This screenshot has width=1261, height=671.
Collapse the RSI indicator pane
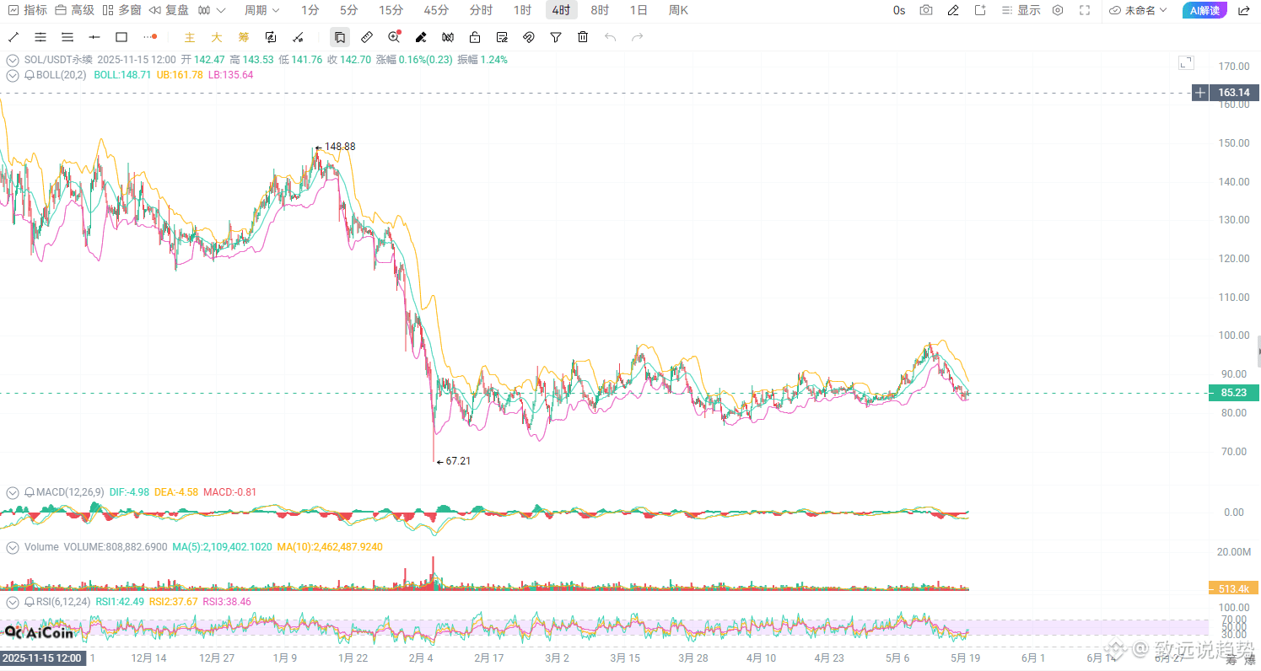coord(12,602)
